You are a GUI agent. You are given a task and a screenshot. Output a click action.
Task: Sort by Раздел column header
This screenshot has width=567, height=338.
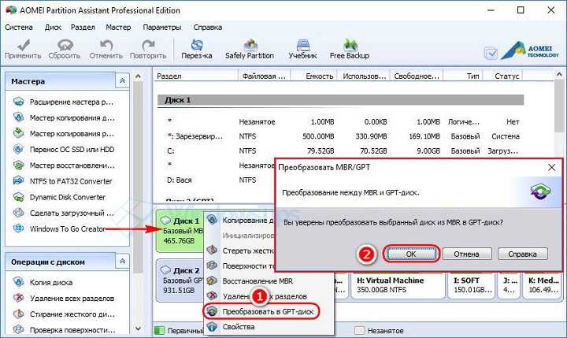196,76
